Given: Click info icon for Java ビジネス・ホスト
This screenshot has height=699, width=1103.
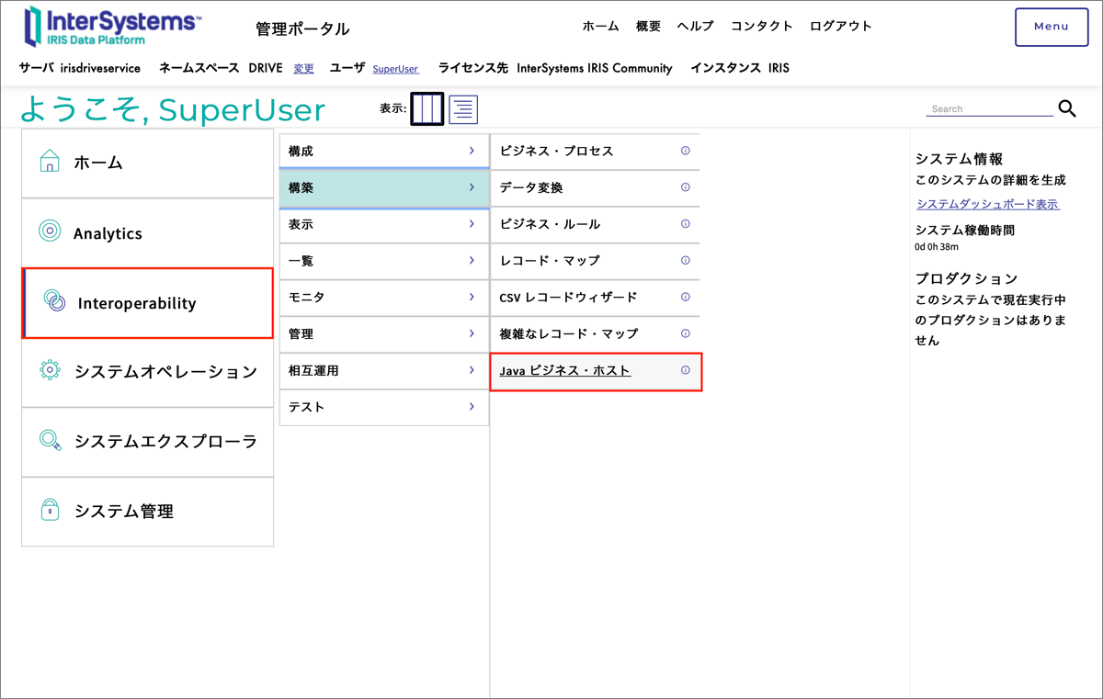Looking at the screenshot, I should (x=686, y=370).
